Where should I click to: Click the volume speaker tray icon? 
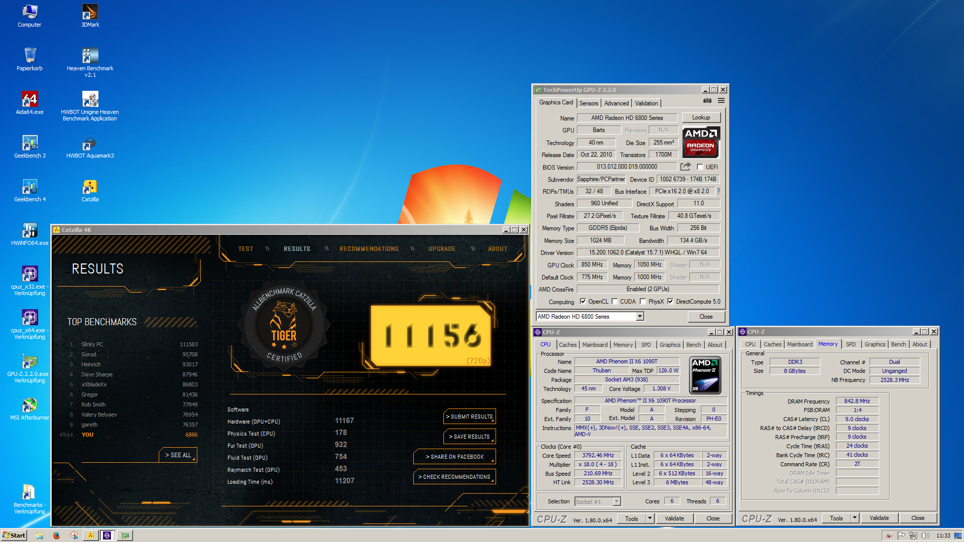click(x=925, y=535)
